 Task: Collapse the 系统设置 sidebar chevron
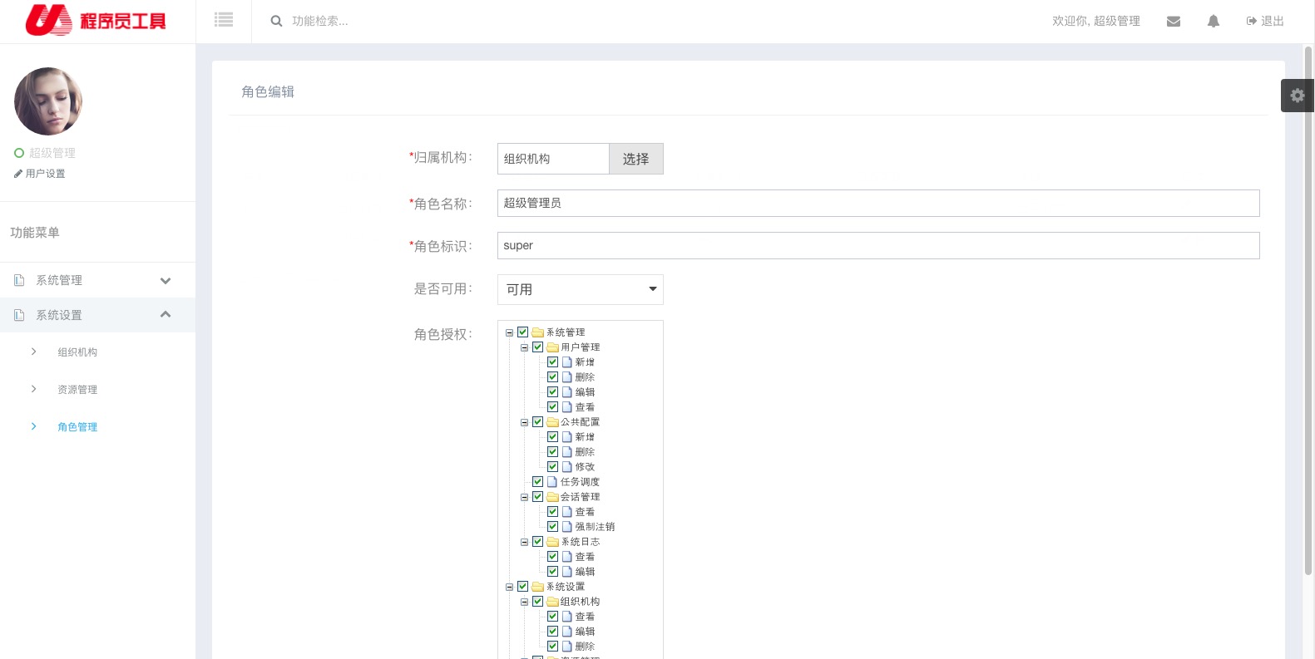point(166,314)
